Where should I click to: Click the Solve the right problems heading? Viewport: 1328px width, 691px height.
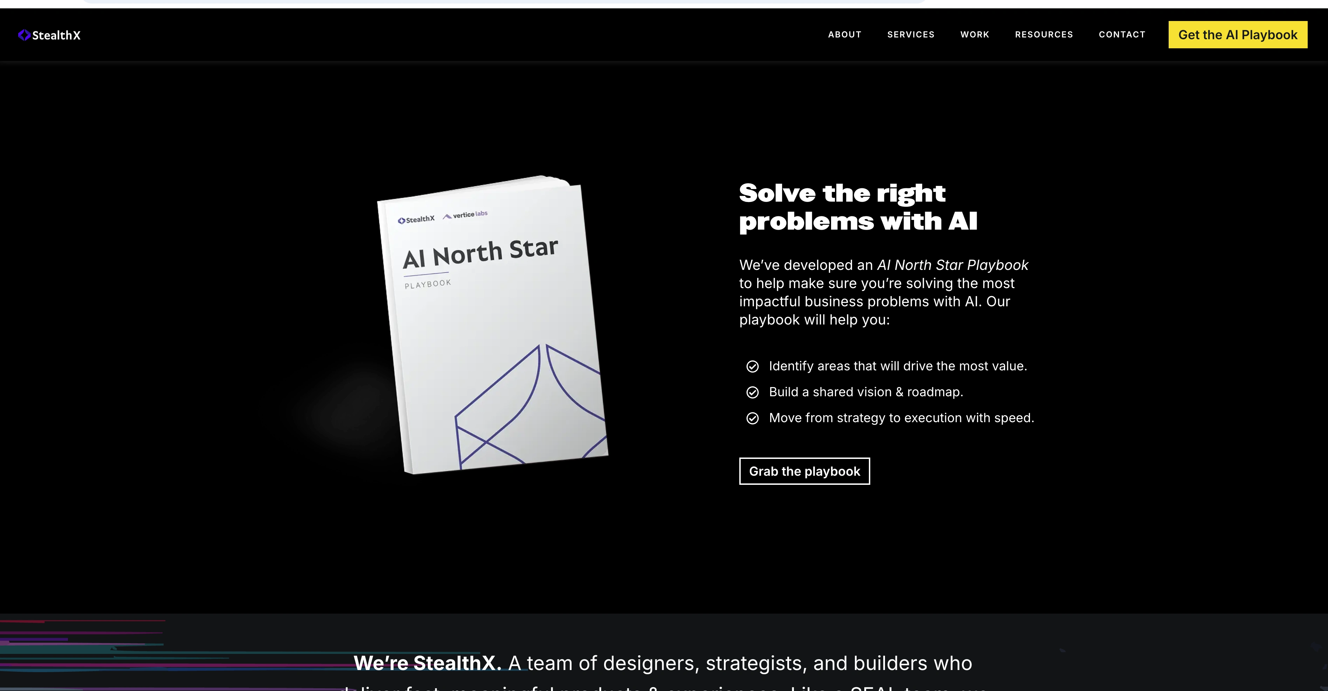(x=858, y=207)
